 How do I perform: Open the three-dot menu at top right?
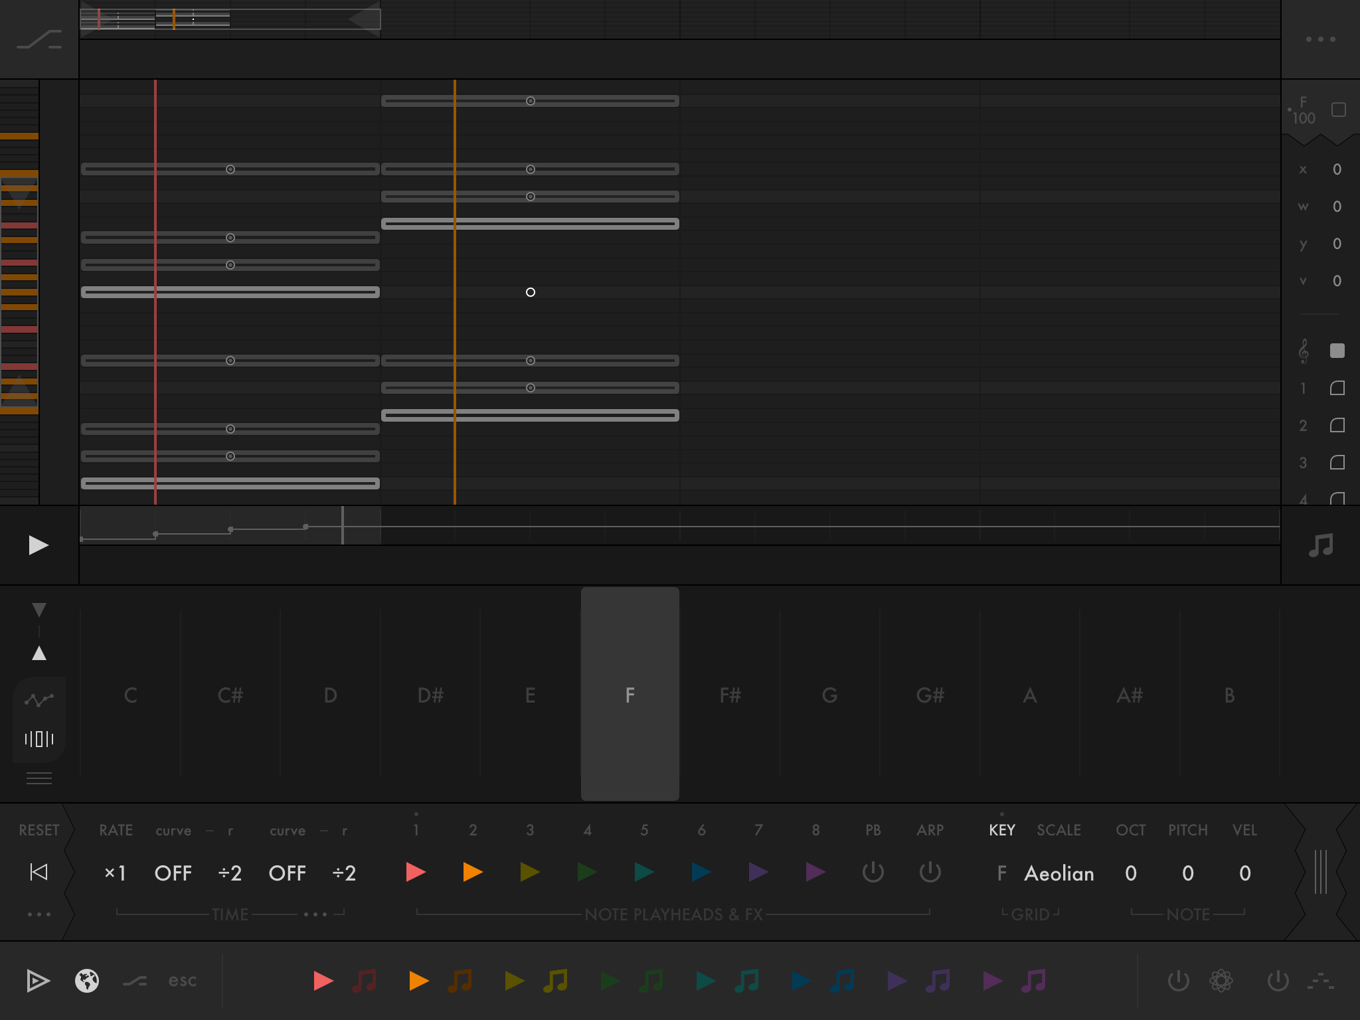click(1320, 39)
